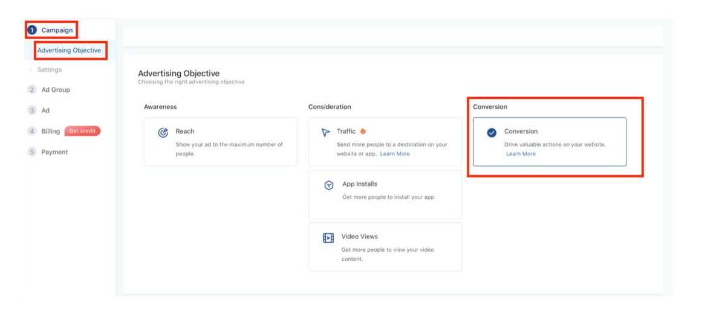Open the Advertising Objective sidebar item
725x314 pixels.
[69, 50]
